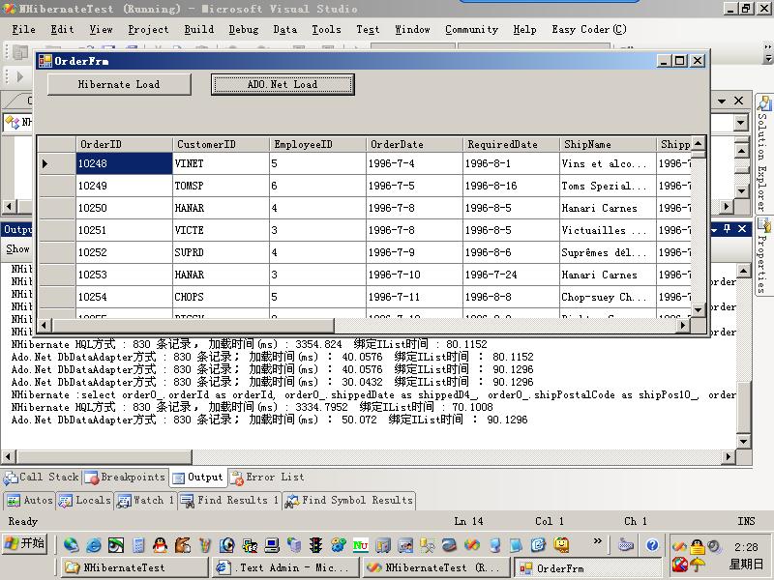This screenshot has height=580, width=774.
Task: Click the grid's vertical scrollbar down arrow
Action: tap(698, 309)
